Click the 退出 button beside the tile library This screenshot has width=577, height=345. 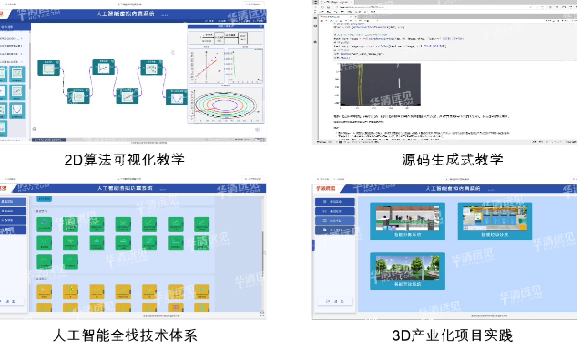click(x=11, y=301)
